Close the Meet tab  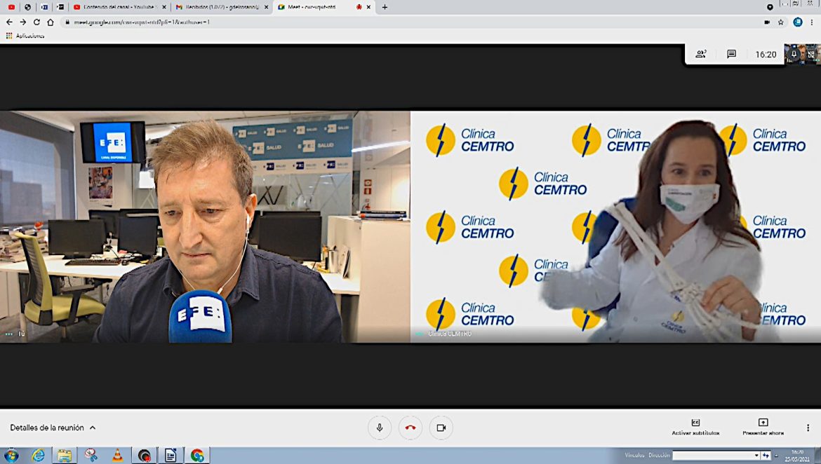pos(368,7)
